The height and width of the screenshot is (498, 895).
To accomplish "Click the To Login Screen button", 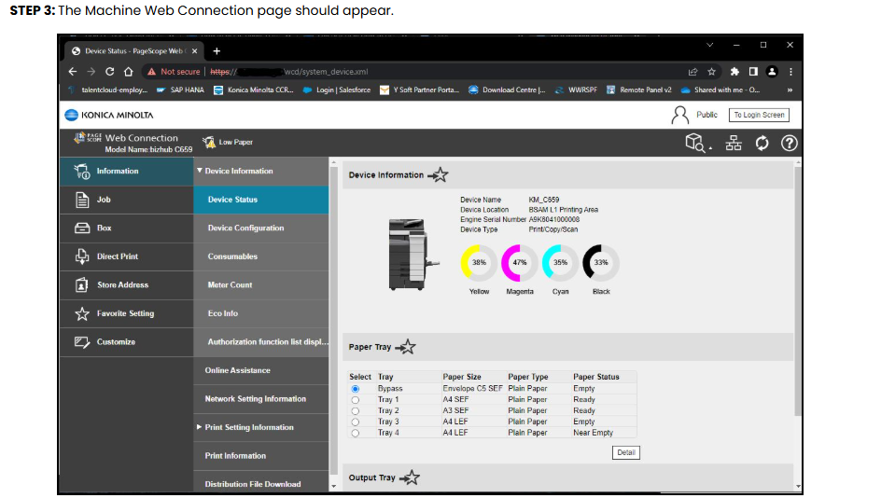I will [759, 115].
